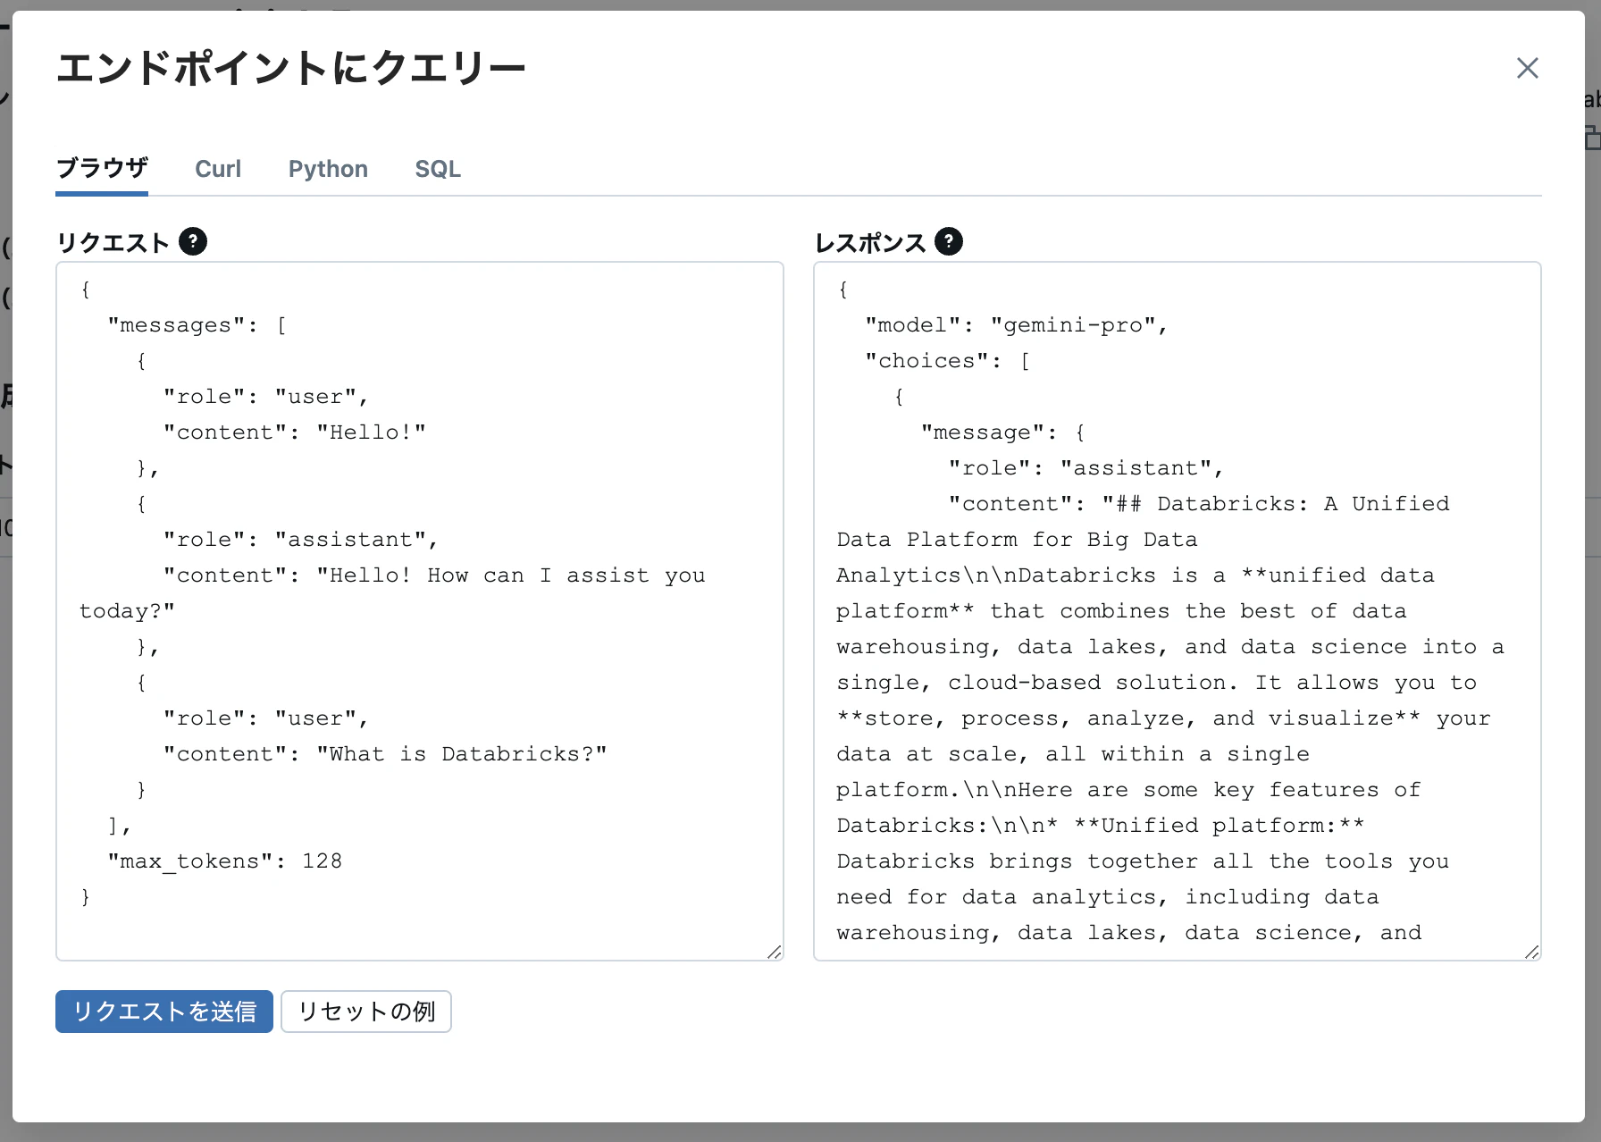Focus the response JSON text area

coord(1178,611)
